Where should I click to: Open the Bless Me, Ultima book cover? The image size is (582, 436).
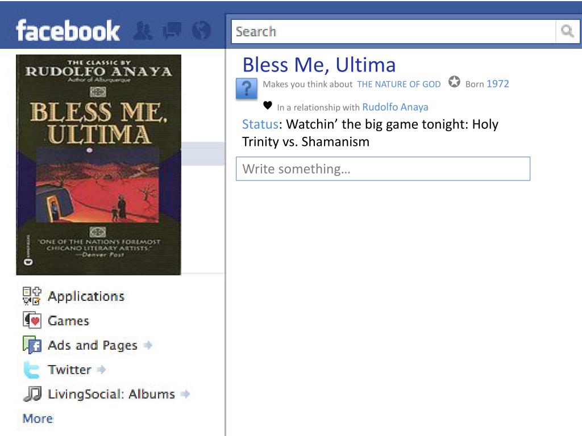(99, 165)
